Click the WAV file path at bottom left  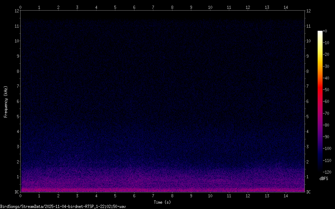[x=63, y=206]
